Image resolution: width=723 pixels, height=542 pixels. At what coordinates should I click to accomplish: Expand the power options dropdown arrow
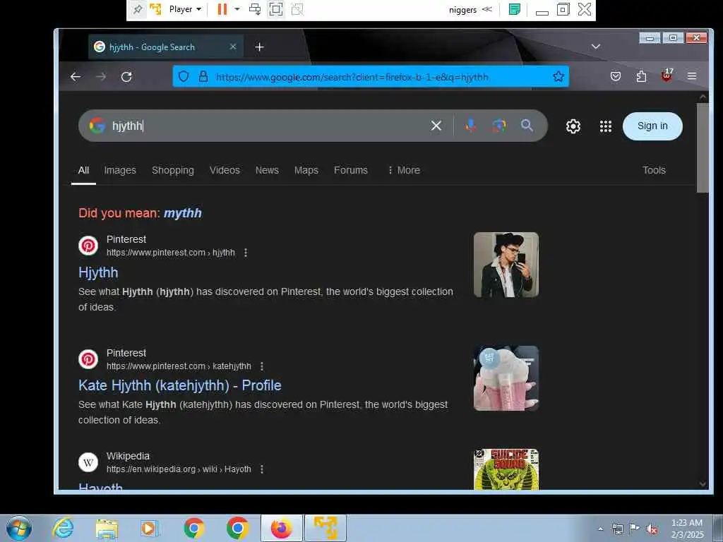point(237,9)
